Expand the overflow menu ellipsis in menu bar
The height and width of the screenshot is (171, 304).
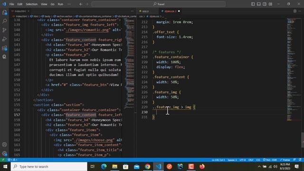click(69, 4)
